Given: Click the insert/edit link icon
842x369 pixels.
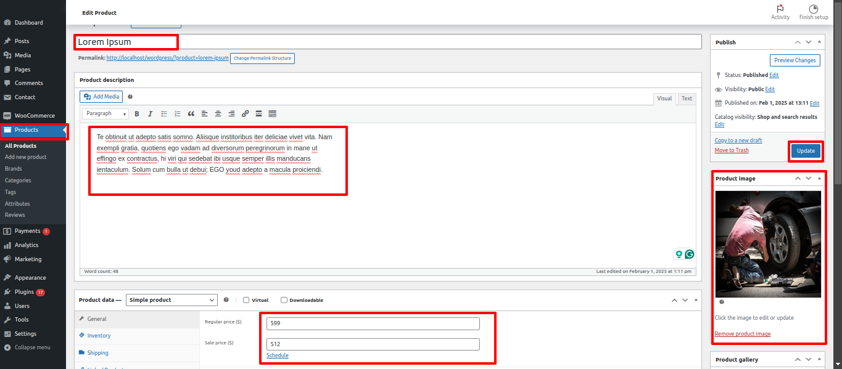Looking at the screenshot, I should (245, 114).
